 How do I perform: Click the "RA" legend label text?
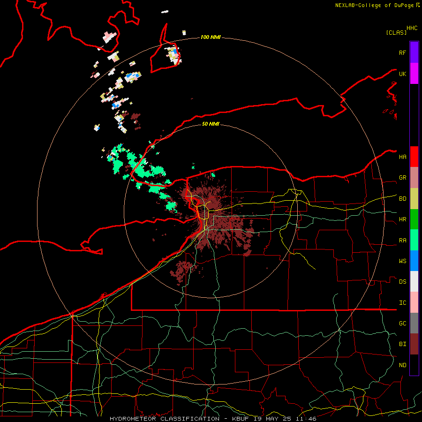(x=402, y=241)
